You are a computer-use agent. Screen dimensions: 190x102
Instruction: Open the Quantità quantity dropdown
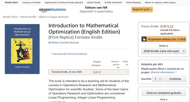[x=157, y=79]
